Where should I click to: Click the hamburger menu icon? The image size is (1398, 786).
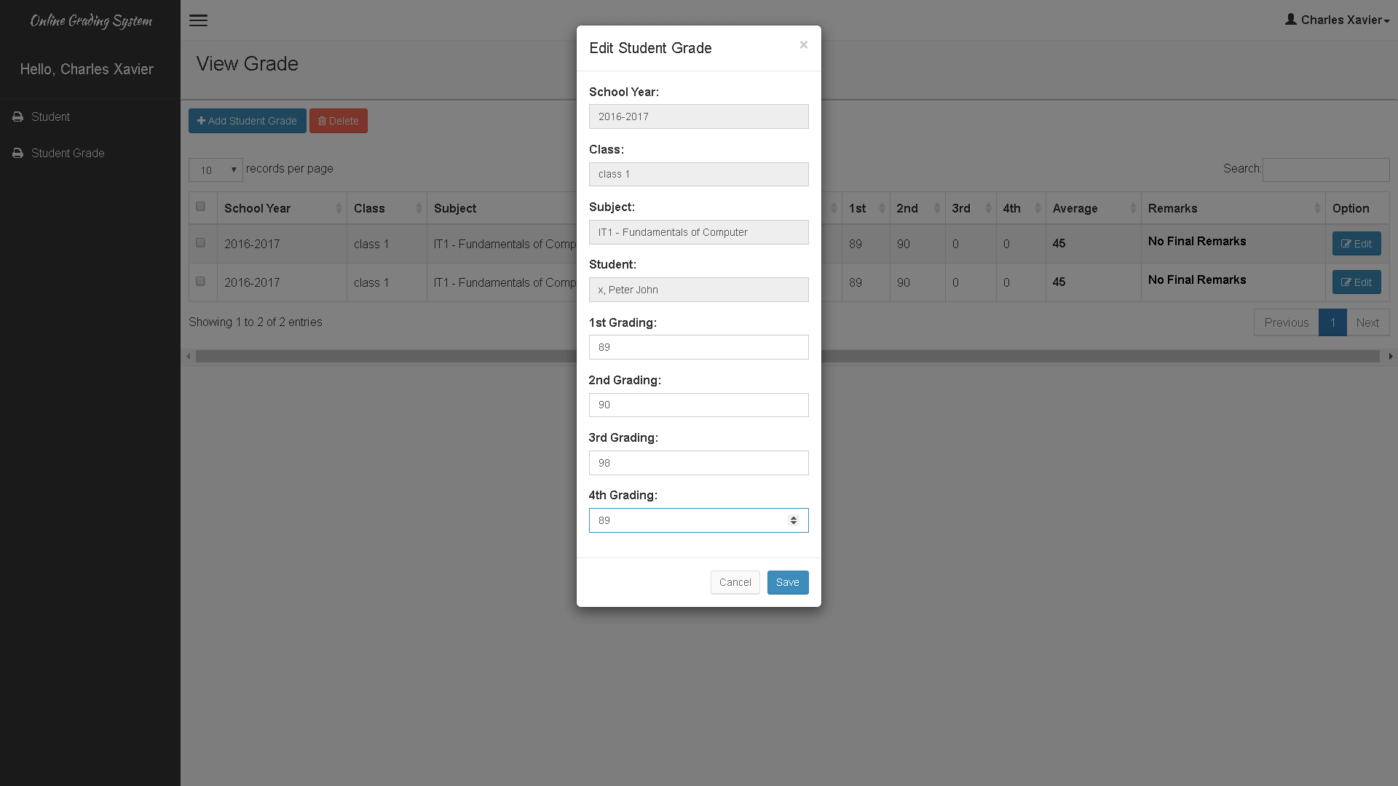pos(199,19)
